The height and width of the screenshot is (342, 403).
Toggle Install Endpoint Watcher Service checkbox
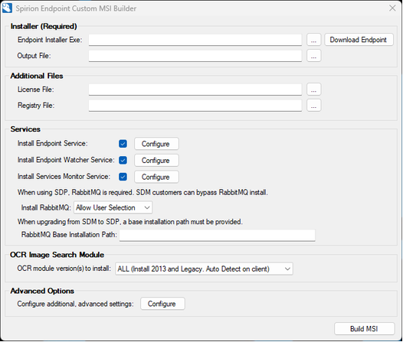click(123, 160)
